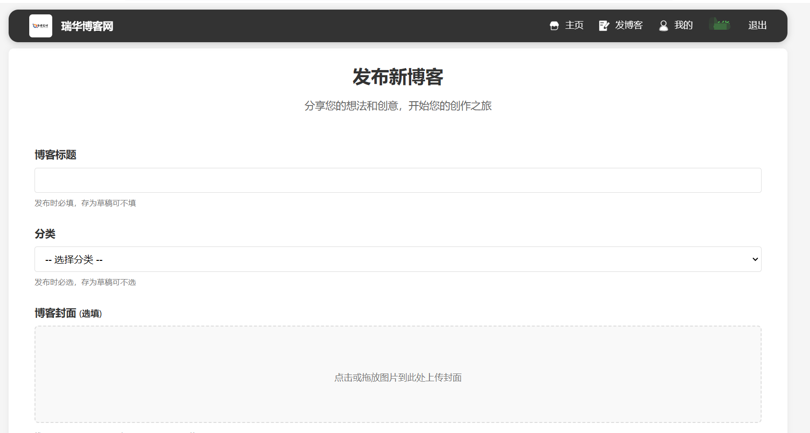Click the user silhouette icon beside 我的
The height and width of the screenshot is (433, 810).
coord(663,26)
